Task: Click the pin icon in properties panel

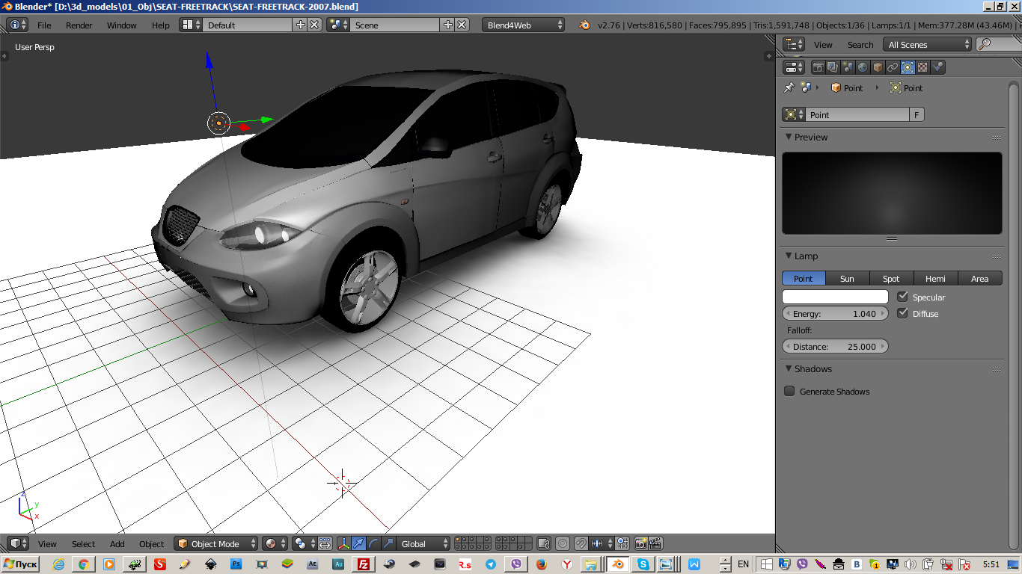Action: point(789,87)
